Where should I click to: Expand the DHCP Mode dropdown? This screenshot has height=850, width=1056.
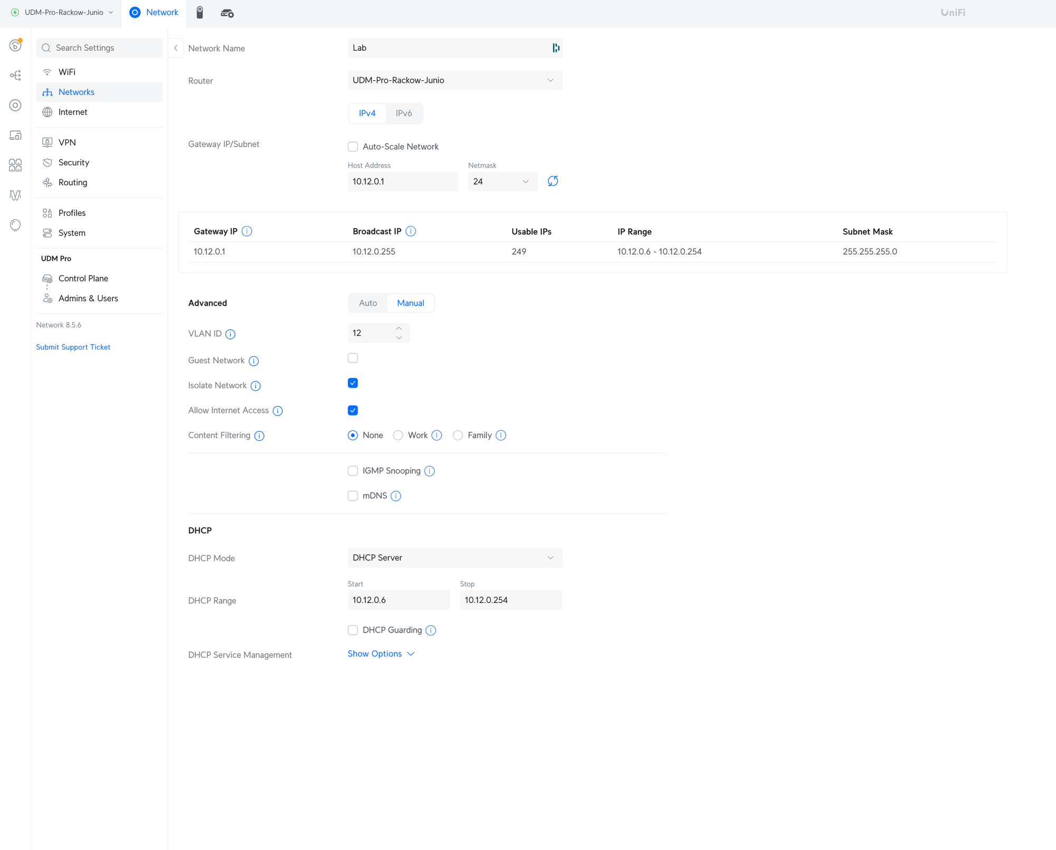(x=455, y=558)
